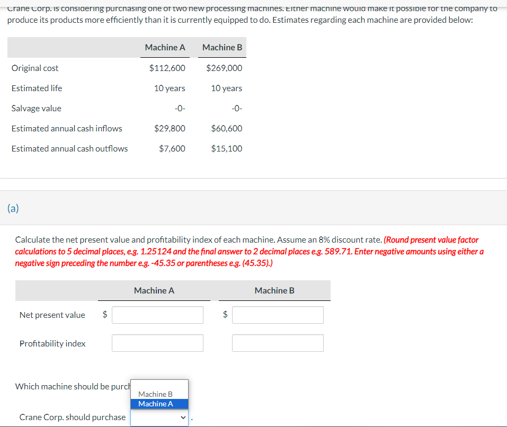Click the Salvage value row label
The height and width of the screenshot is (427, 507).
(x=36, y=108)
